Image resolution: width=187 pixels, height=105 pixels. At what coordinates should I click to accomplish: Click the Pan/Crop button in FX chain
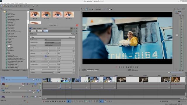[x=33, y=31]
